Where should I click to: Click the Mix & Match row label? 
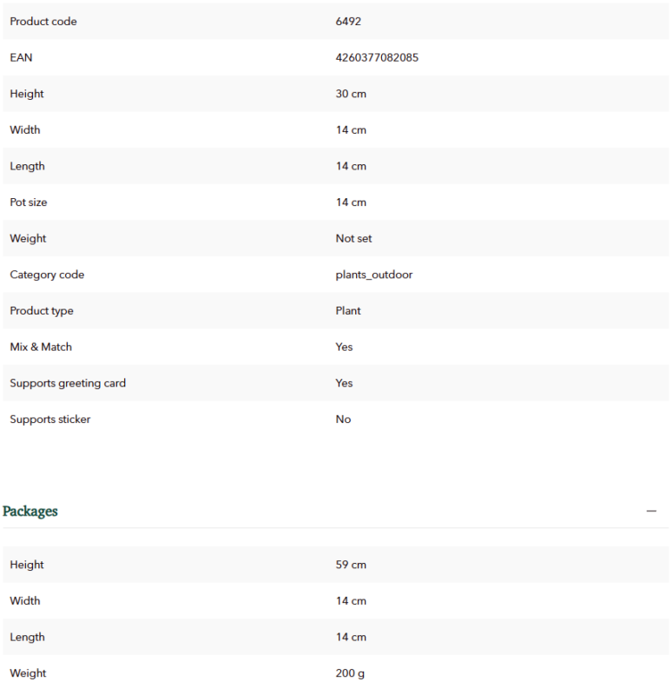pyautogui.click(x=41, y=347)
